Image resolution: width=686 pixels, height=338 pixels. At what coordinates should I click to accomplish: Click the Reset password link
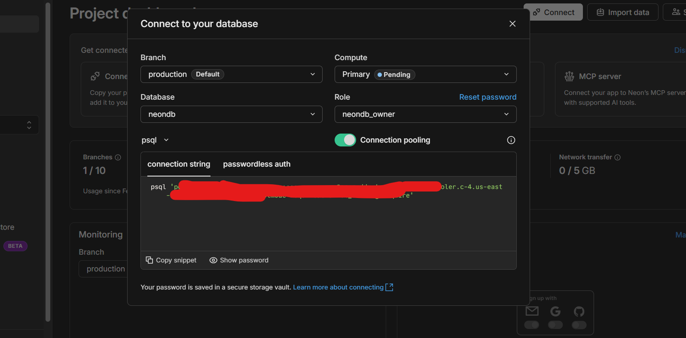click(x=488, y=97)
